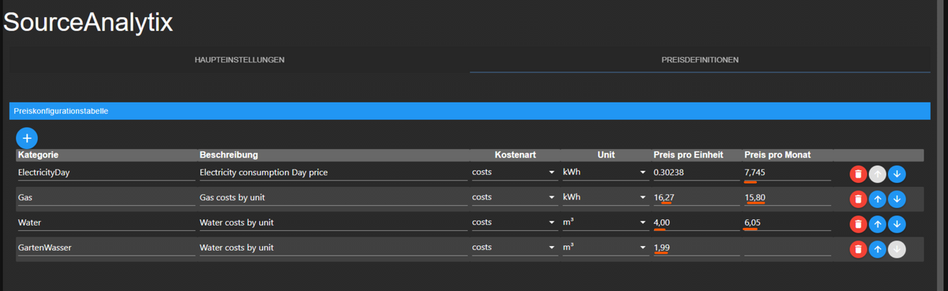Click the Unit column header
This screenshot has width=948, height=291.
(x=606, y=155)
